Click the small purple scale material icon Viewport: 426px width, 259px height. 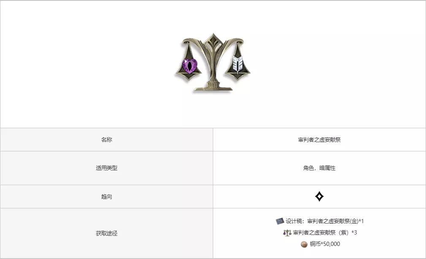[x=287, y=233]
